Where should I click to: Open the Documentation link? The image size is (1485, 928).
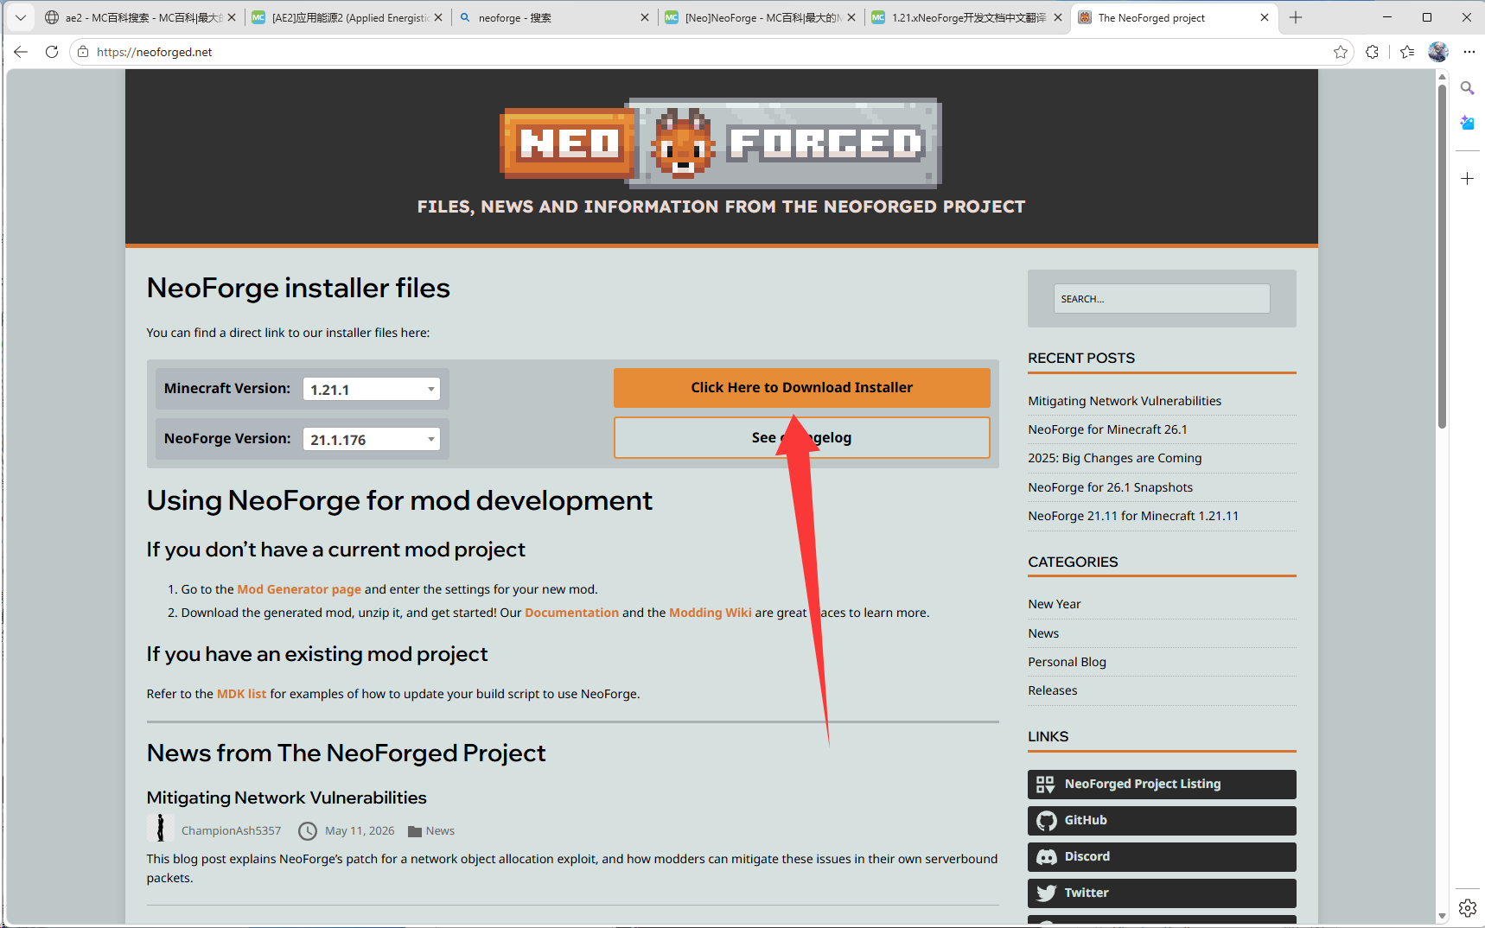pyautogui.click(x=571, y=613)
